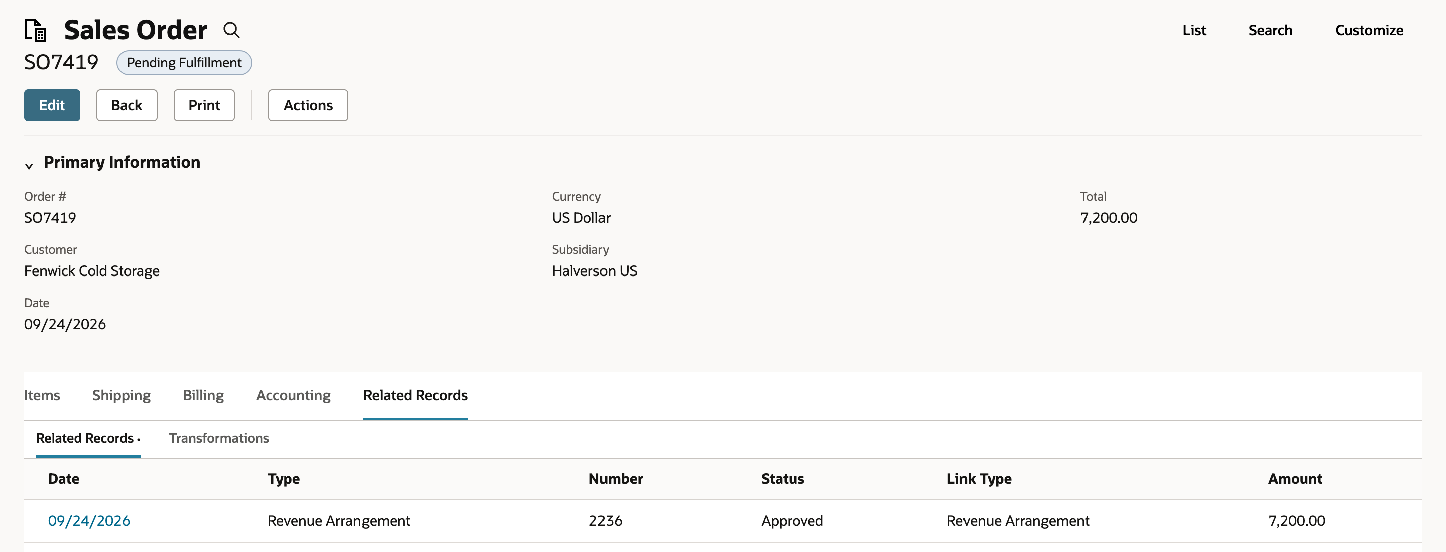The height and width of the screenshot is (552, 1446).
Task: Switch to the Items tab
Action: 42,395
